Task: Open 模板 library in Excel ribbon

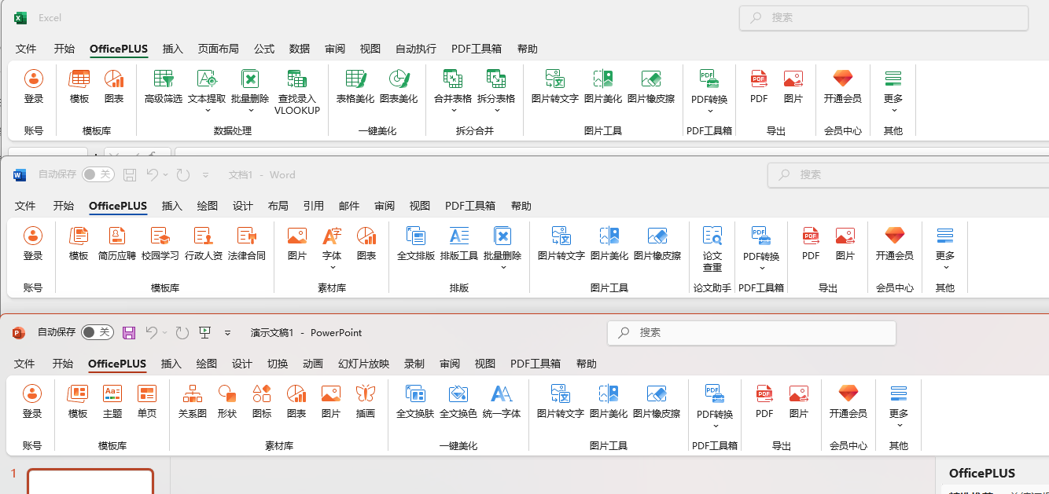Action: pos(79,86)
